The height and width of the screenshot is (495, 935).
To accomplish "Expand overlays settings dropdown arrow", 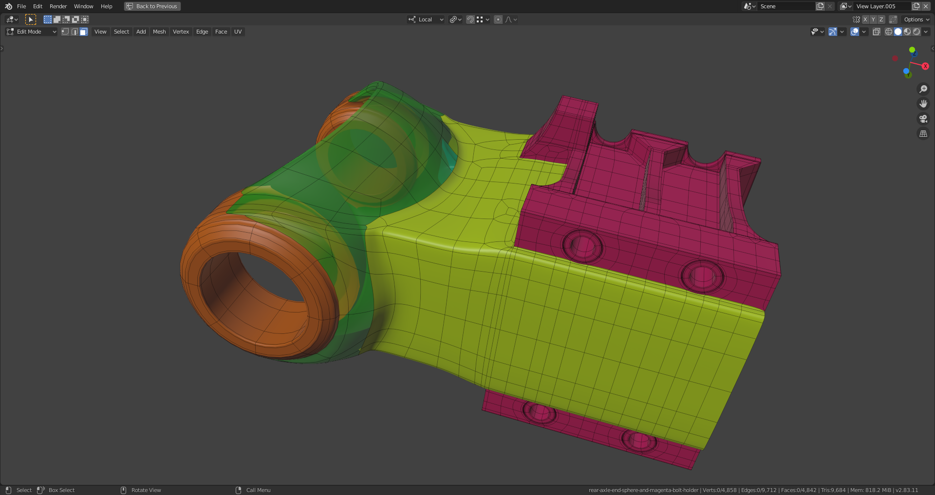I will coord(864,32).
